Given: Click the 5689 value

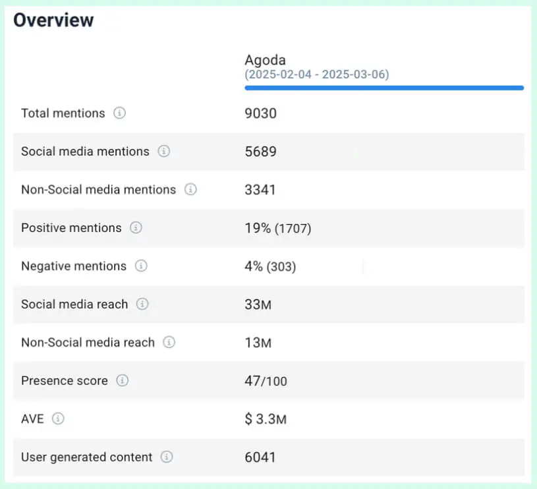Looking at the screenshot, I should (261, 152).
